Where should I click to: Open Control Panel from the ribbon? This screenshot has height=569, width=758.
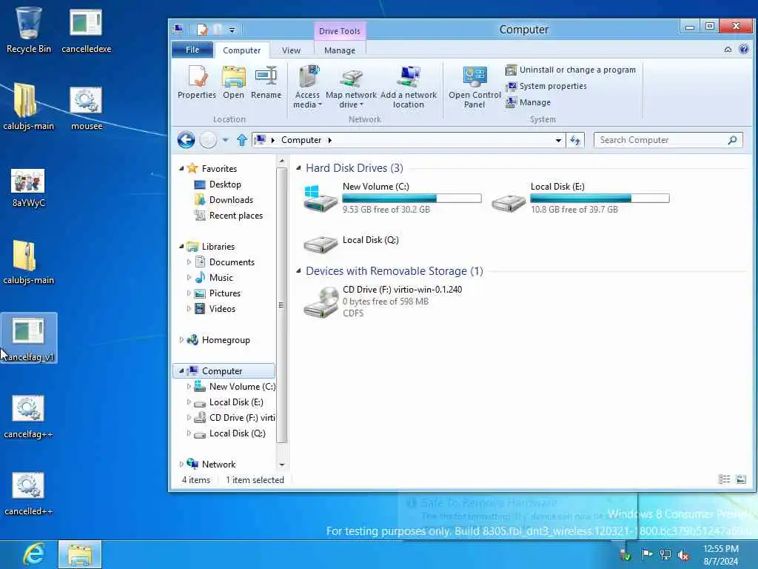[x=474, y=87]
